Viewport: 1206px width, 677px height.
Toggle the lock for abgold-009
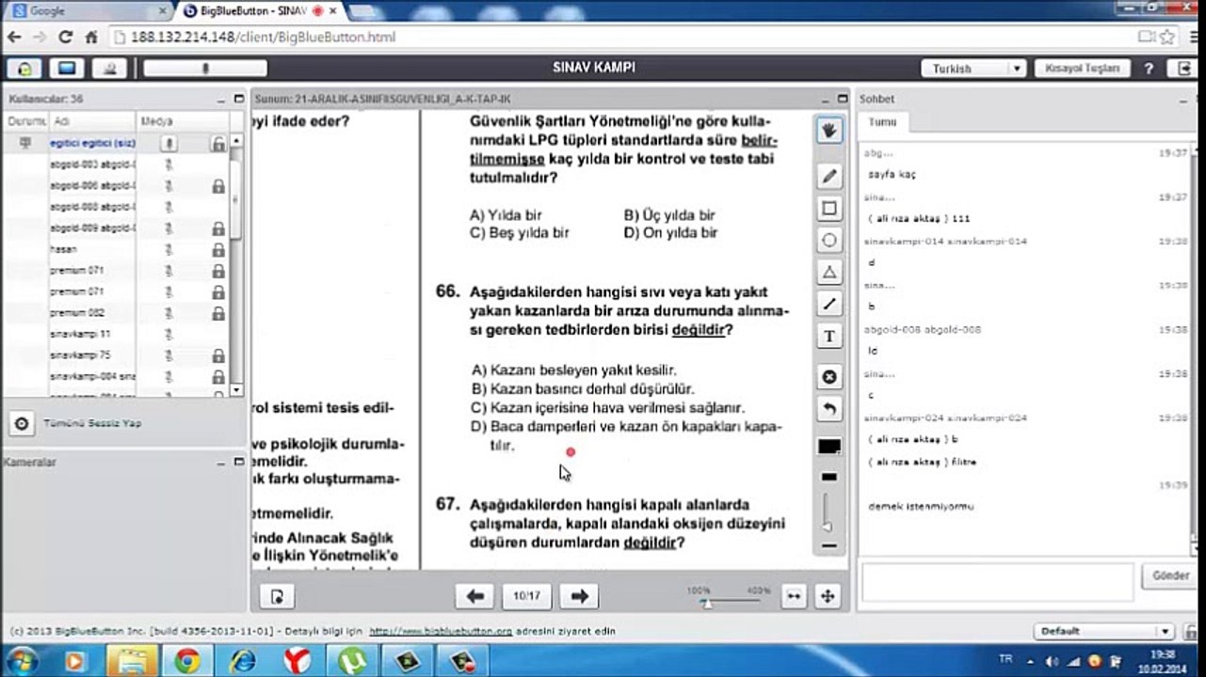click(218, 228)
